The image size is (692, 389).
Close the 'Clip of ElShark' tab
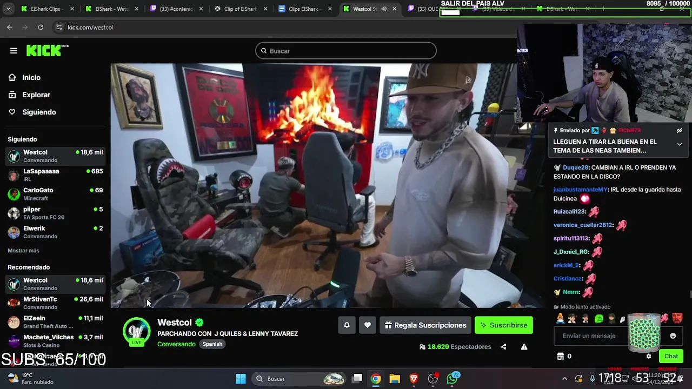point(265,9)
